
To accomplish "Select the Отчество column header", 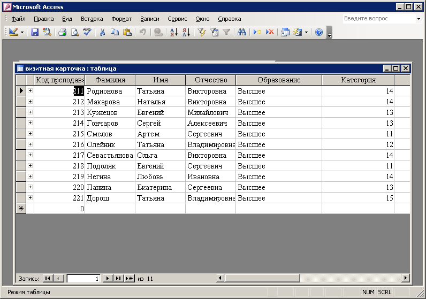I will tap(210, 80).
